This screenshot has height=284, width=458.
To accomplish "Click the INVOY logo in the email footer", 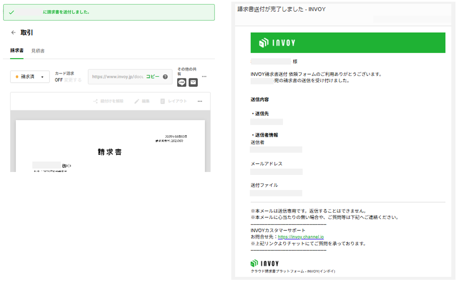I will point(264,263).
